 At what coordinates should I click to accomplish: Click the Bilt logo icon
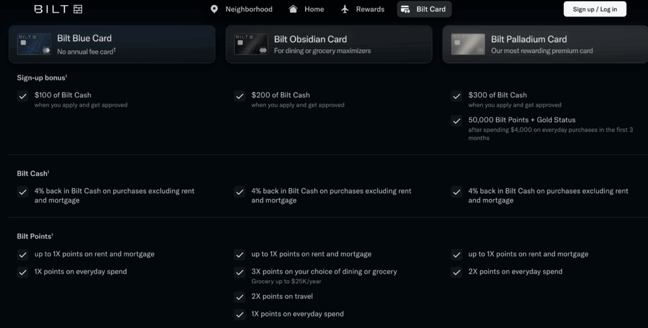coord(78,9)
